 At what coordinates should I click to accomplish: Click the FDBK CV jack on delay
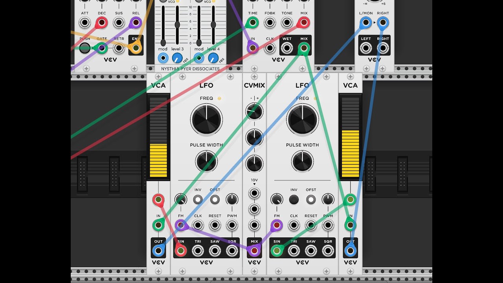tap(270, 23)
